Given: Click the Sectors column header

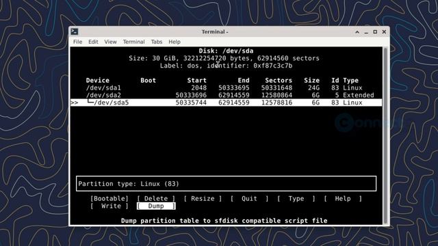Looking at the screenshot, I should click(x=279, y=81).
